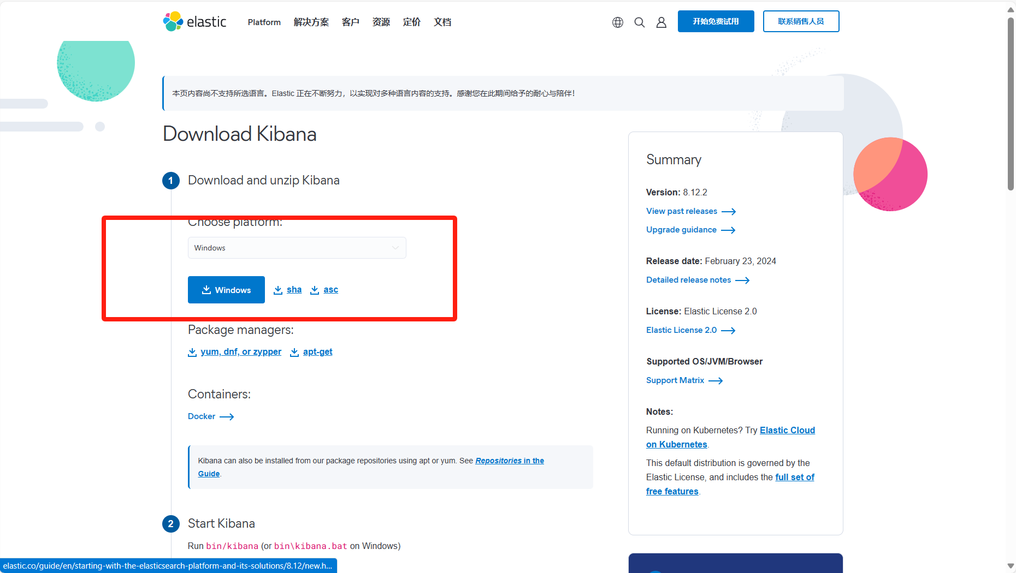Expand View past releases link arrow
This screenshot has width=1016, height=573.
point(729,211)
